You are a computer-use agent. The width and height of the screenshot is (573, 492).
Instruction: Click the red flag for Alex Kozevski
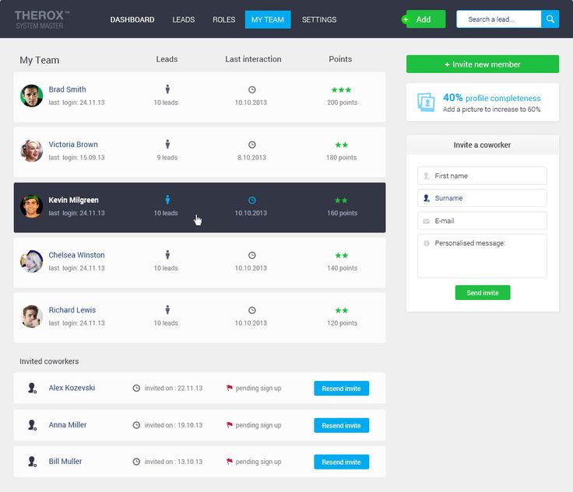(229, 388)
